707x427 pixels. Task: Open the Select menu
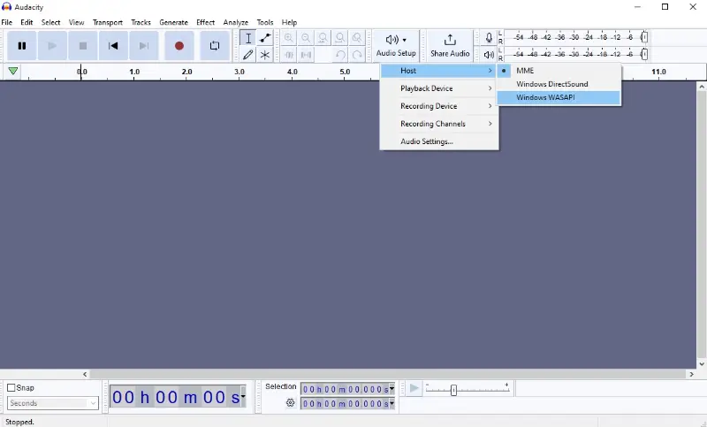click(50, 22)
